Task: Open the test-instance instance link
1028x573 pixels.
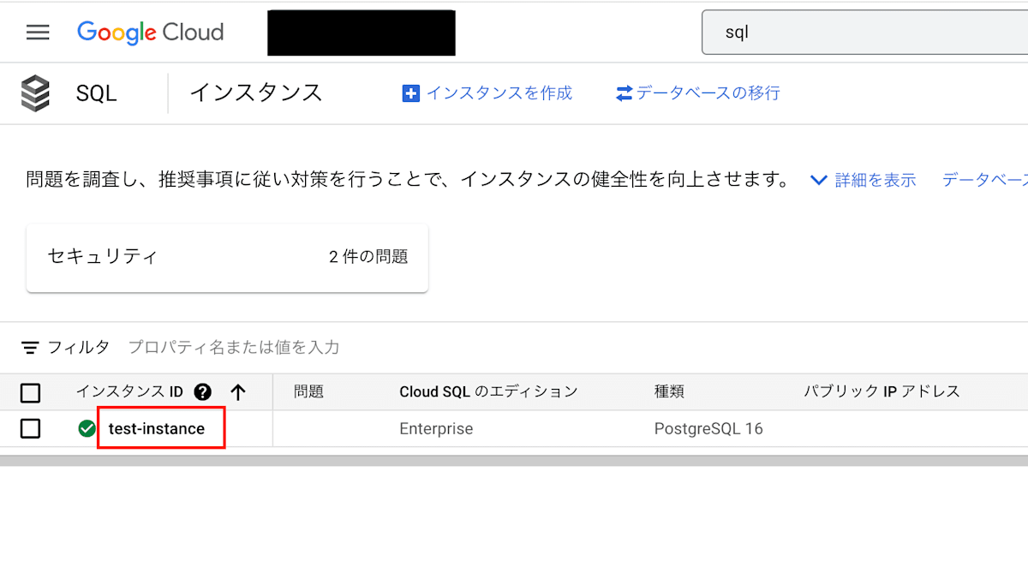Action: pos(157,428)
